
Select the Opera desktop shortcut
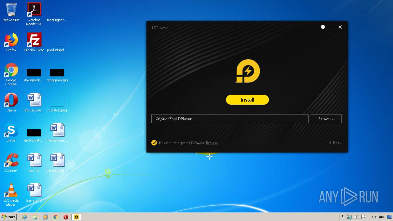click(x=11, y=103)
